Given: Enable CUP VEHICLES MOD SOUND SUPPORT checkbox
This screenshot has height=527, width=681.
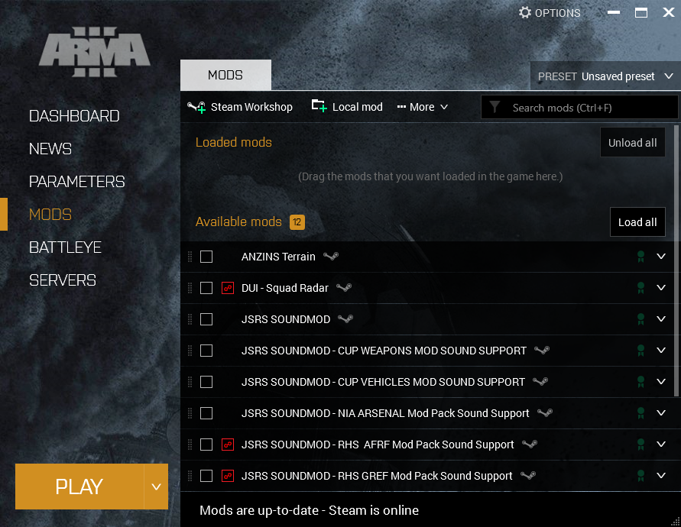Looking at the screenshot, I should pyautogui.click(x=206, y=382).
